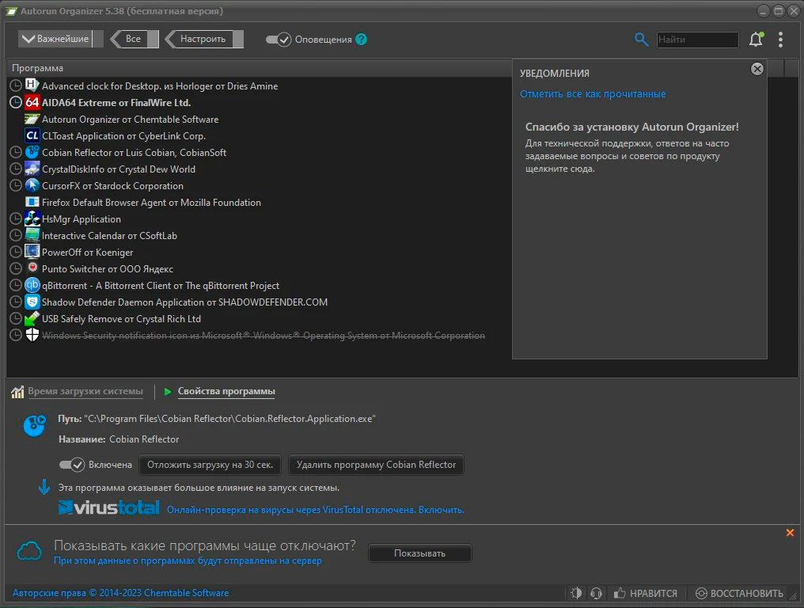Click the VirusTotal Включить link
Image resolution: width=804 pixels, height=608 pixels.
(x=441, y=510)
